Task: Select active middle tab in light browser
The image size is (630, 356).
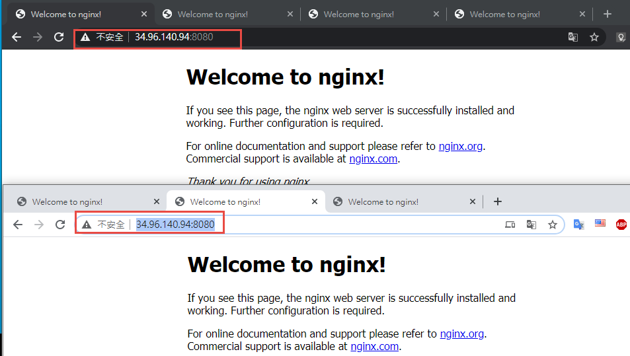Action: pos(246,201)
